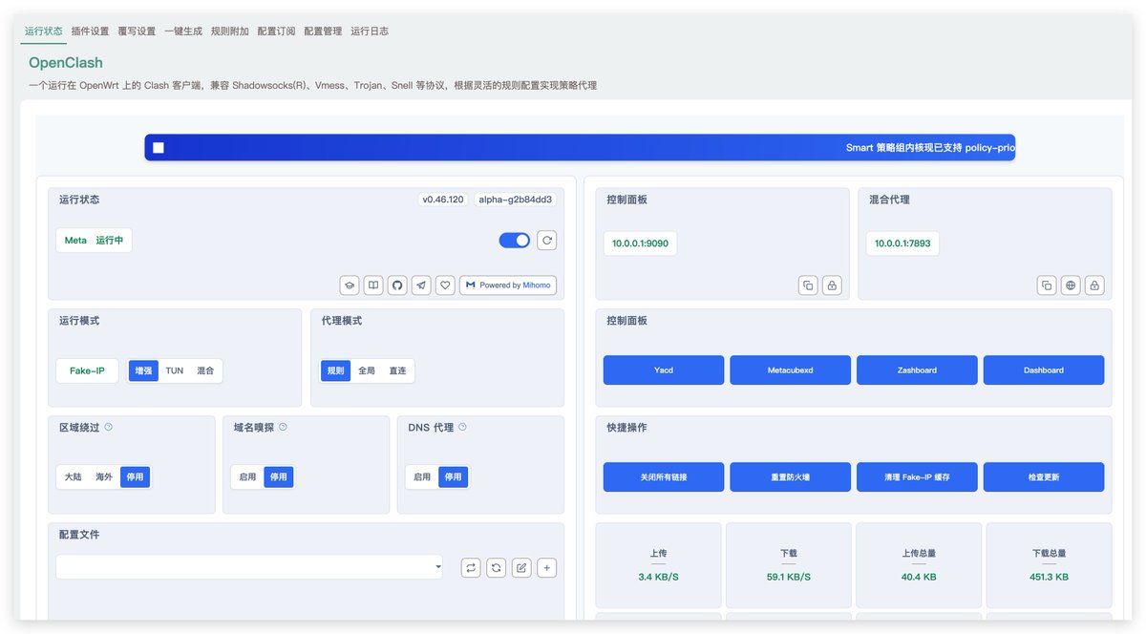Viewport: 1146px width, 634px height.
Task: Click the Powered by Mihomo link
Action: (507, 285)
